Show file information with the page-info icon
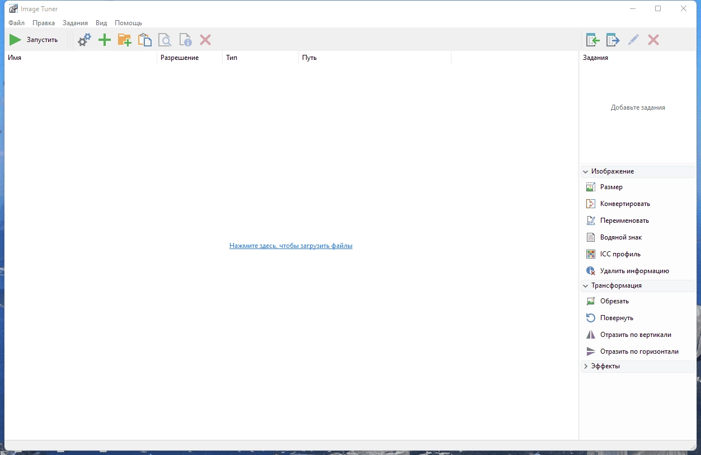 (x=185, y=40)
